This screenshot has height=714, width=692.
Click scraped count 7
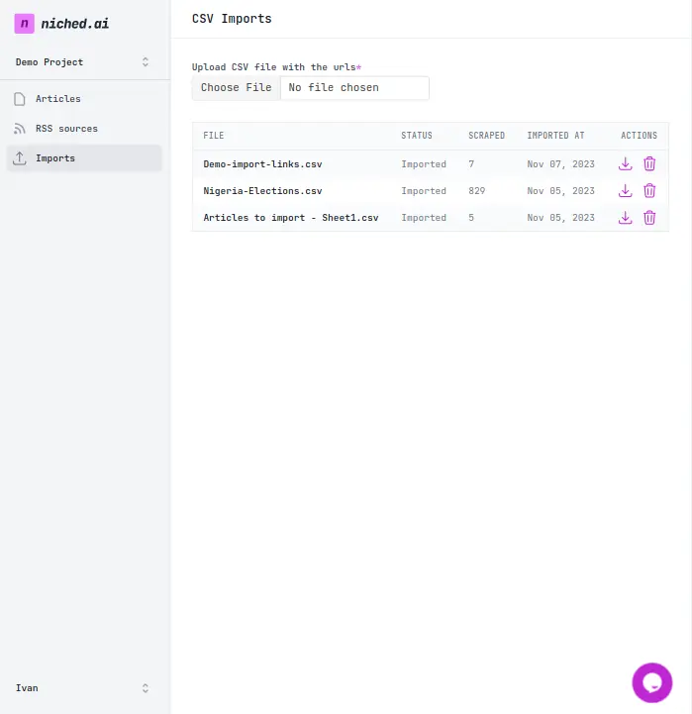(471, 164)
